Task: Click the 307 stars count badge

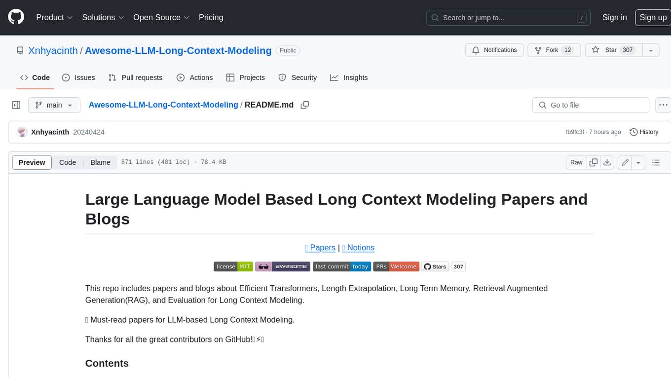Action: click(458, 266)
